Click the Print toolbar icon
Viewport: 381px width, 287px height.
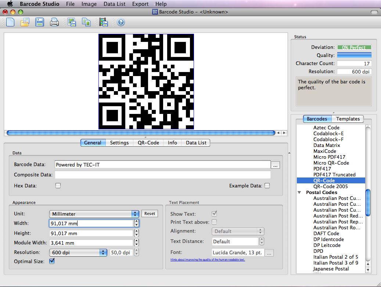[54, 22]
